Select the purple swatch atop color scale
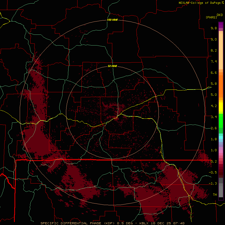 click(x=221, y=25)
